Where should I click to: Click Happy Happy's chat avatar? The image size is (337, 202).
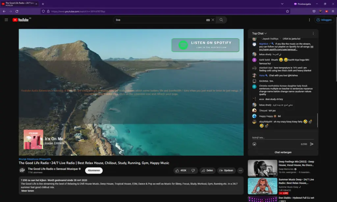(x=254, y=116)
